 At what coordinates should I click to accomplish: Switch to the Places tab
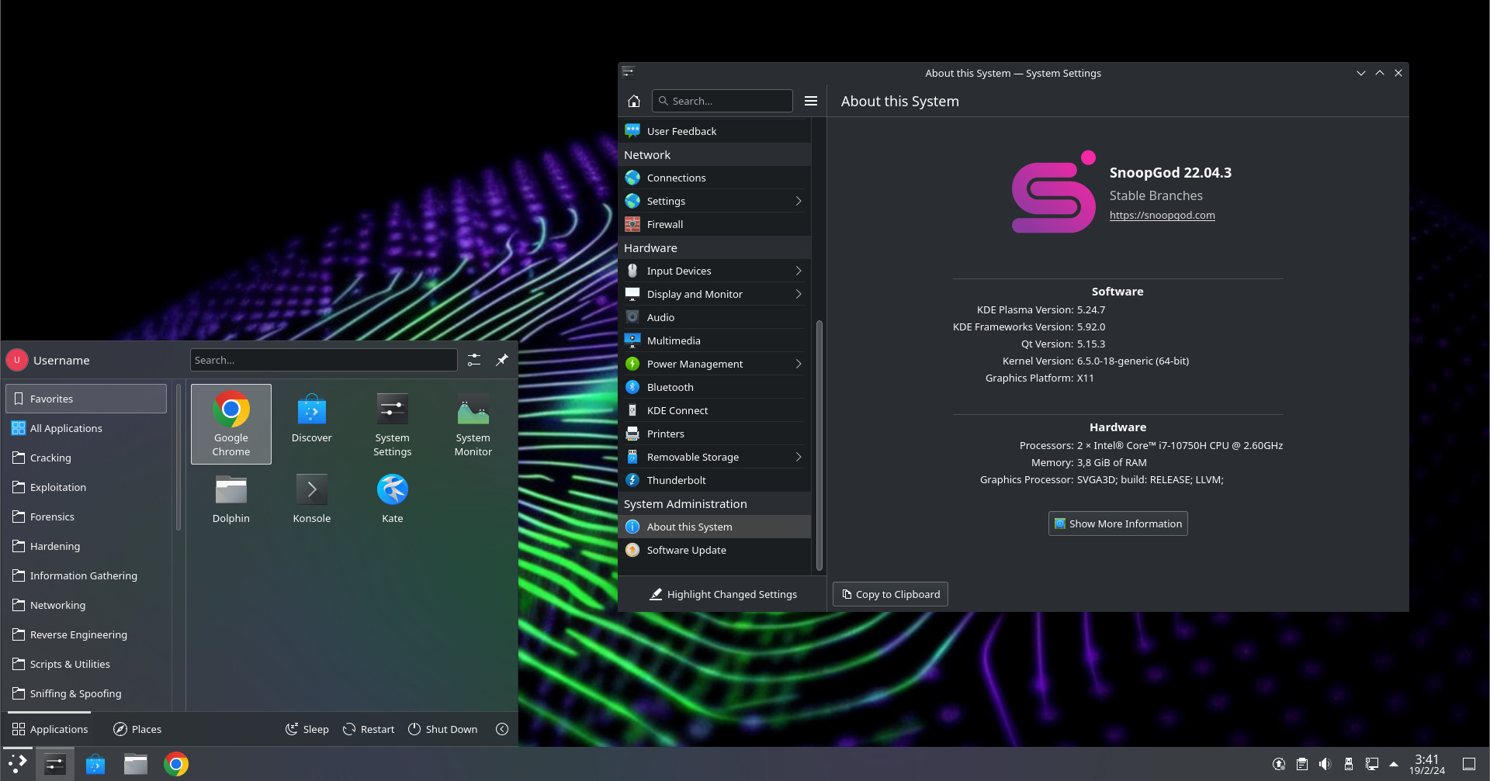pos(137,729)
